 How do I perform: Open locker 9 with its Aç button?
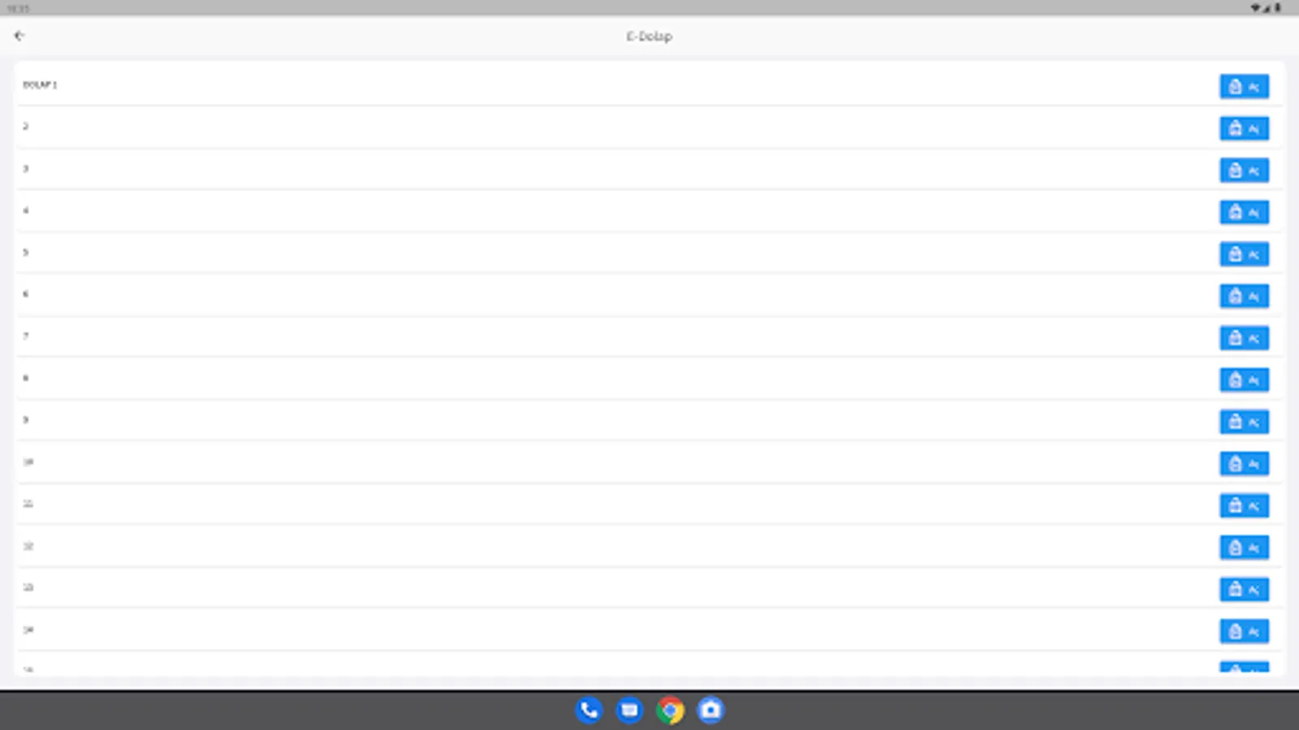pos(1244,422)
